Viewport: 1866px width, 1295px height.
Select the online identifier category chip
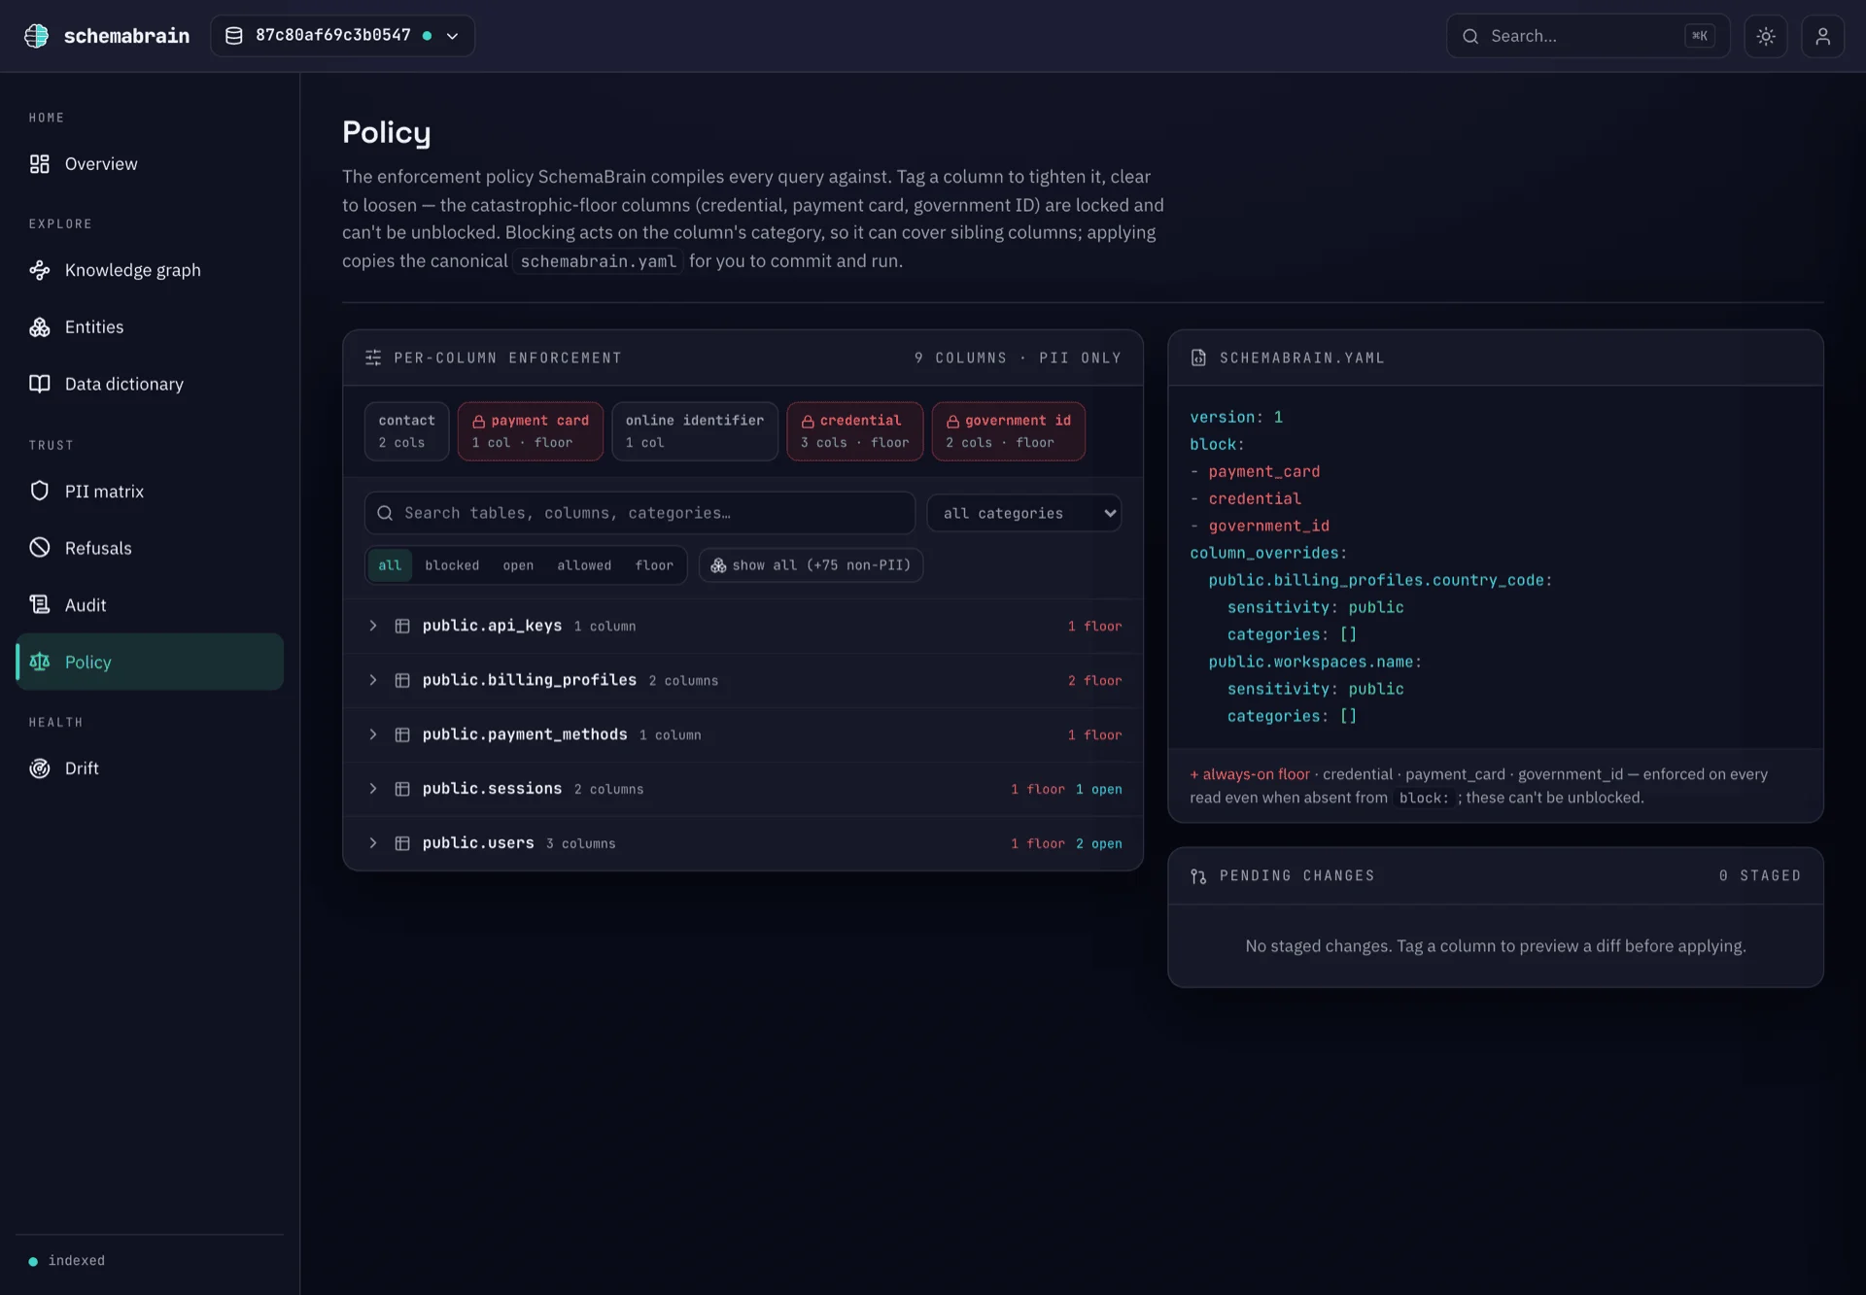[695, 431]
